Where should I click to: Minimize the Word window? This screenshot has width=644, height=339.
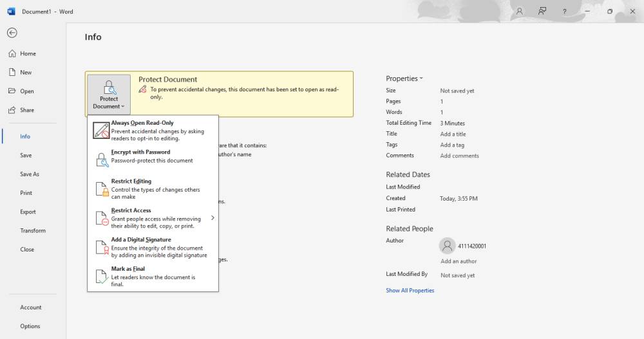tap(587, 12)
